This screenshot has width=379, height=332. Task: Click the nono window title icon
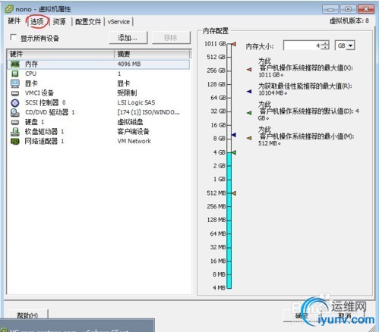point(9,9)
